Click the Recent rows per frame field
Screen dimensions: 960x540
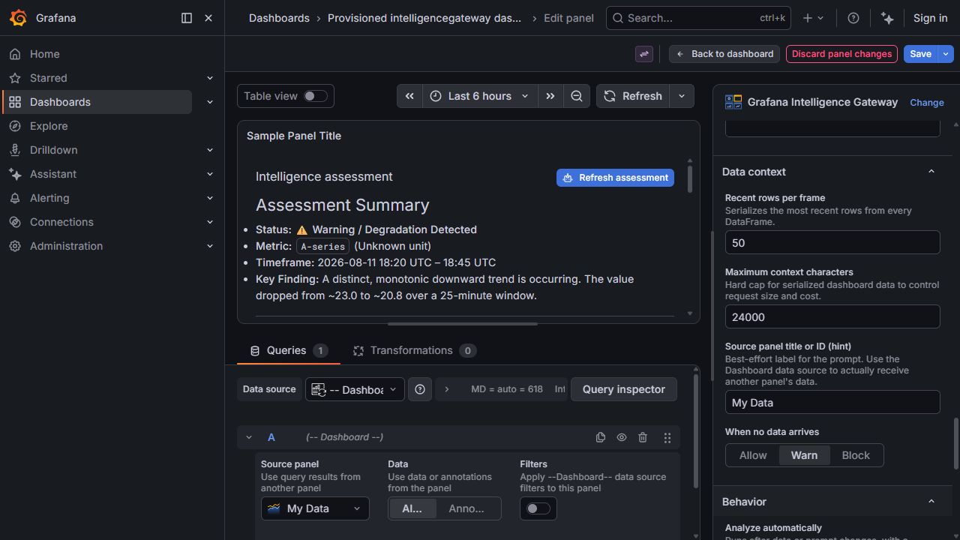pos(832,242)
